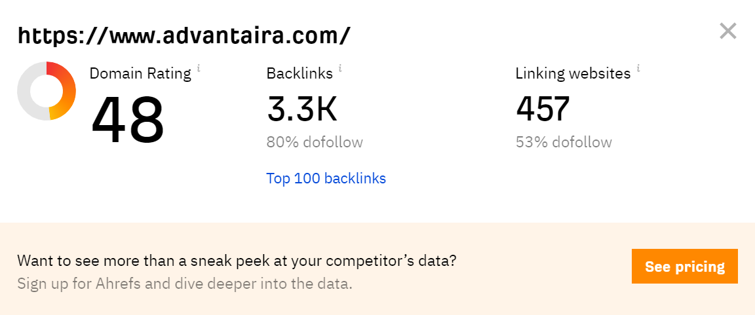
Task: Click the Linking websites label
Action: click(573, 73)
